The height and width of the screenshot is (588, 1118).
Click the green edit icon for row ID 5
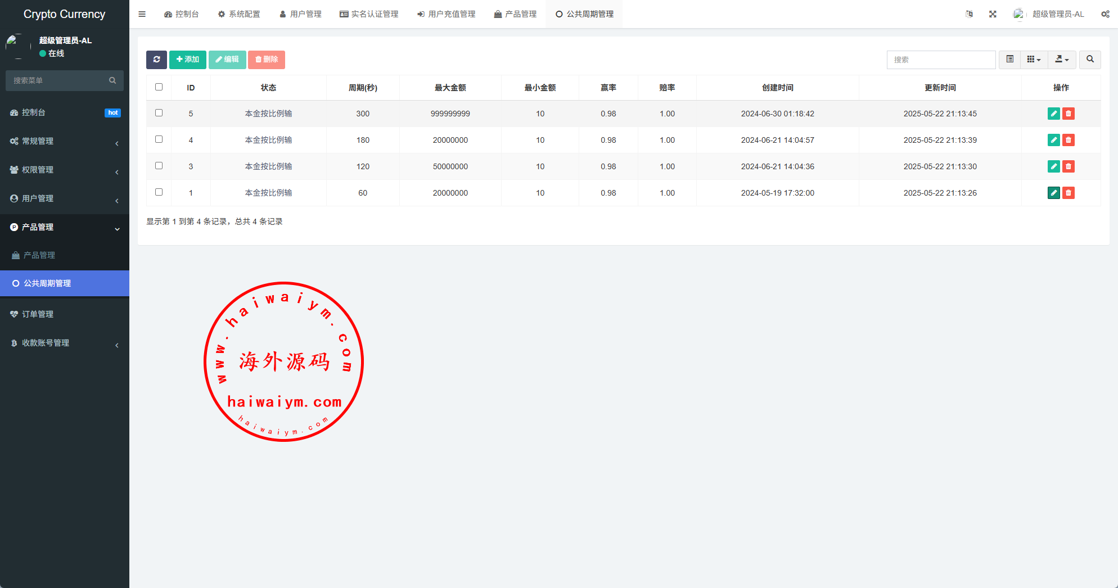1053,114
